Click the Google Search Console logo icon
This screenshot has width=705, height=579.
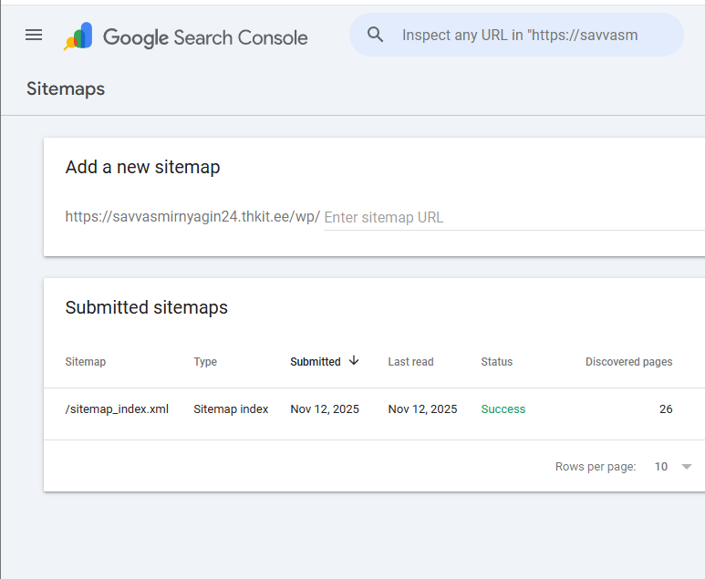point(78,36)
